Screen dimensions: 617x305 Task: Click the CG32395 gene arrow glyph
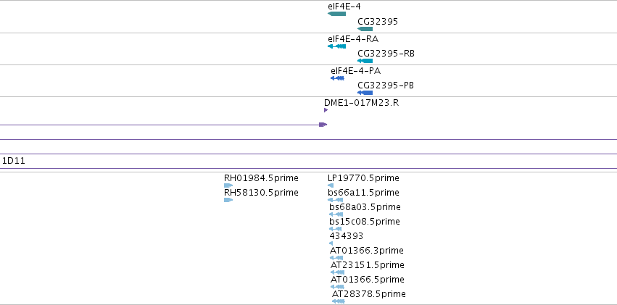click(x=365, y=29)
